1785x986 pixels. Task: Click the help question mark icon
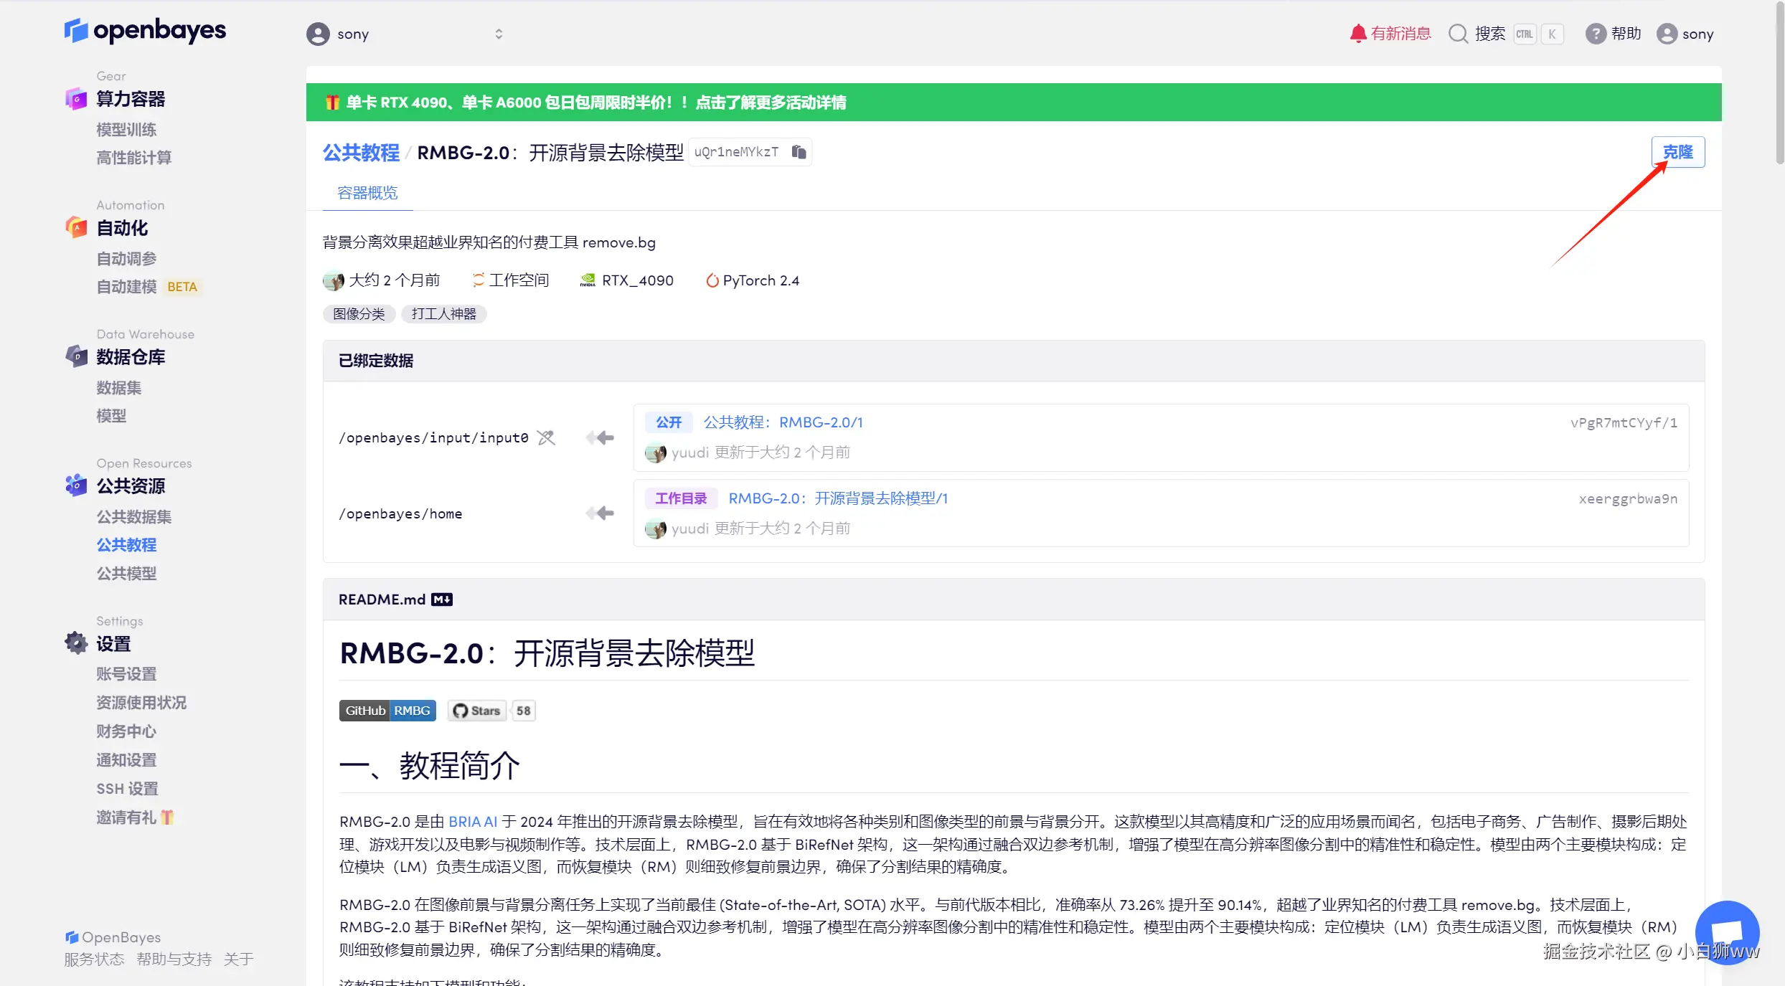[1595, 34]
